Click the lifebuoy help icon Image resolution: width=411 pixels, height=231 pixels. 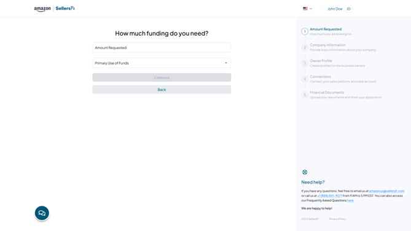click(305, 172)
